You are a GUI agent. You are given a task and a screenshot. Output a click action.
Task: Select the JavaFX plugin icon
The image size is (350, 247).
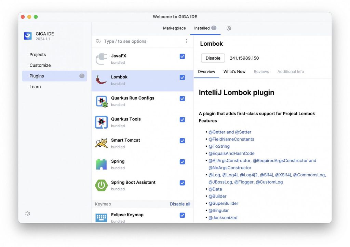click(x=101, y=59)
